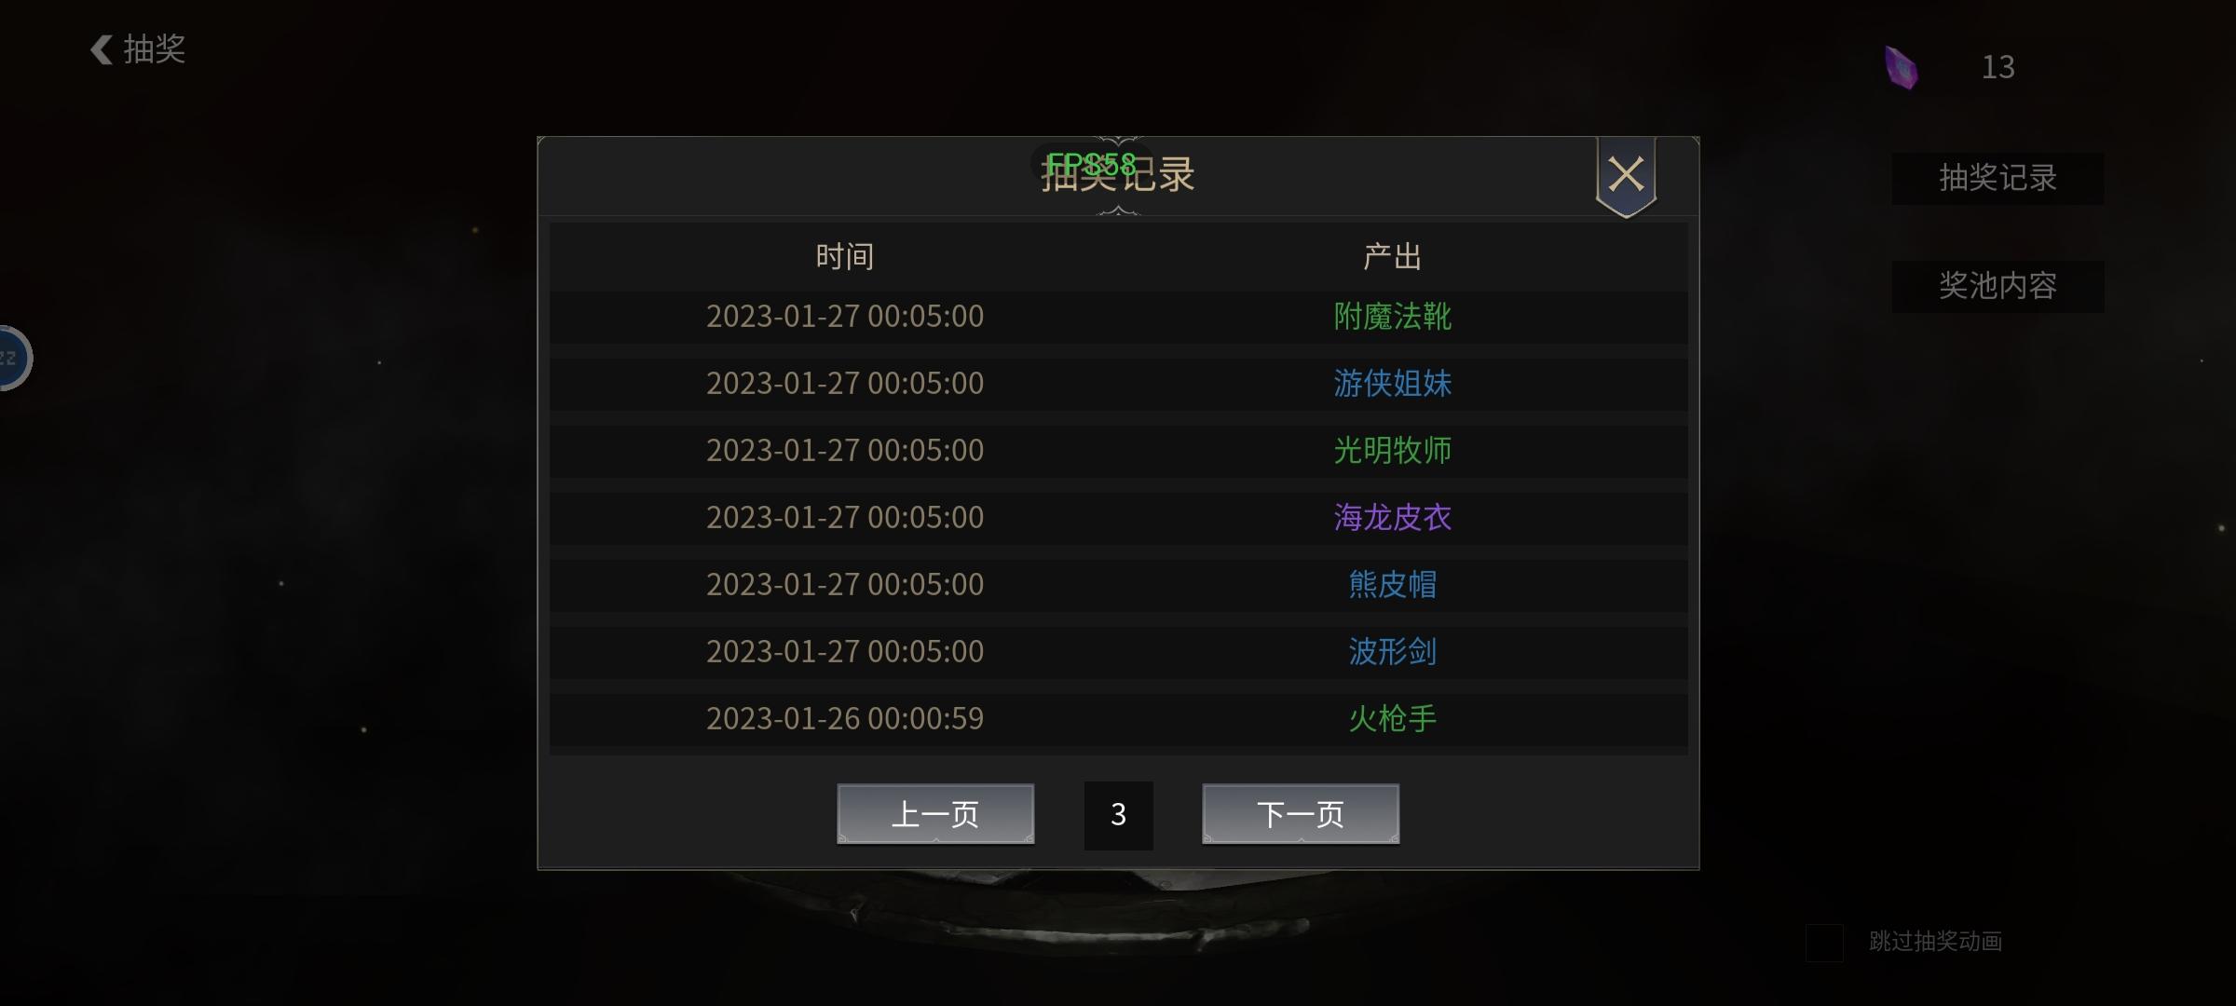The image size is (2236, 1006).
Task: Tap the purple crystal currency icon
Action: 1901,67
